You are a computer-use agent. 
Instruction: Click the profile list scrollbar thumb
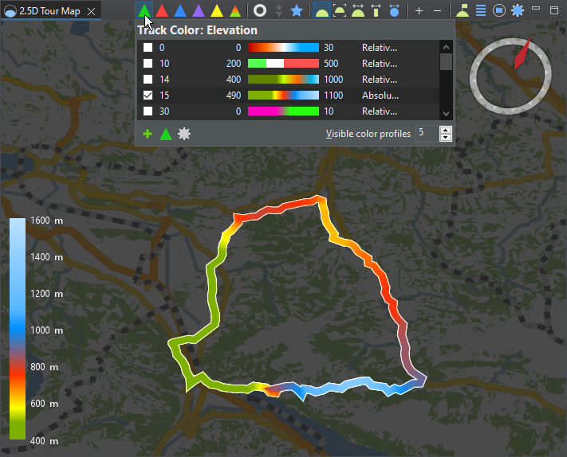[x=447, y=62]
